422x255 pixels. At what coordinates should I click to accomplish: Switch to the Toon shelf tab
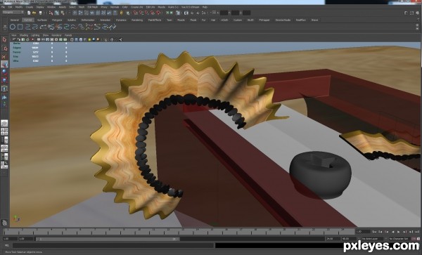pyautogui.click(x=170, y=20)
